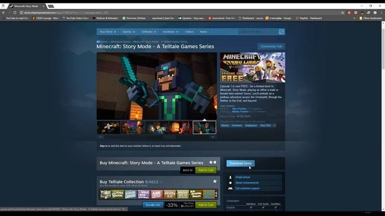The width and height of the screenshot is (385, 216).
Task: Click the Download Demo button
Action: (x=241, y=163)
